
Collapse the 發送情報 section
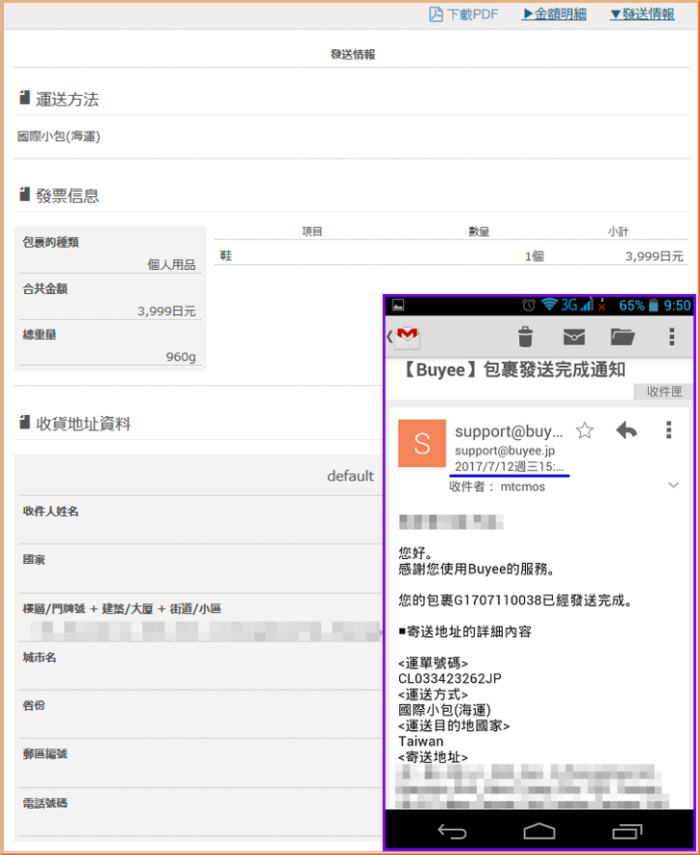click(x=642, y=14)
